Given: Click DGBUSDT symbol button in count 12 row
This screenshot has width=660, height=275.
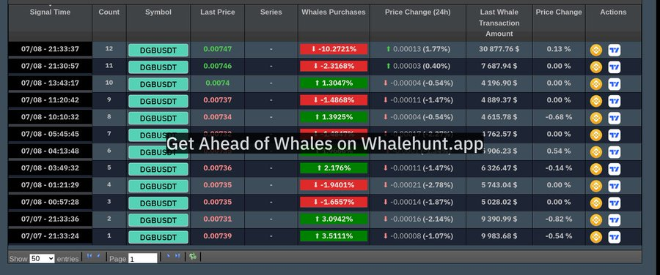Looking at the screenshot, I should [x=158, y=50].
